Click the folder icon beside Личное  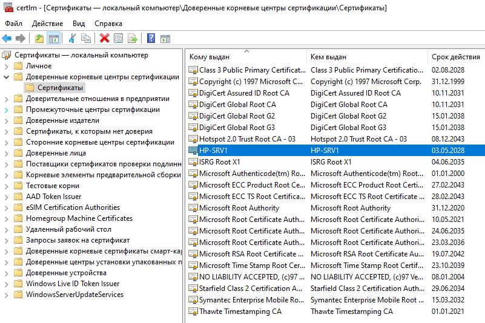tap(19, 66)
